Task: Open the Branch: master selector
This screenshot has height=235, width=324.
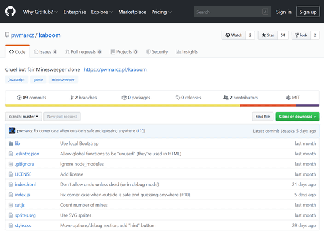Action: pos(23,117)
